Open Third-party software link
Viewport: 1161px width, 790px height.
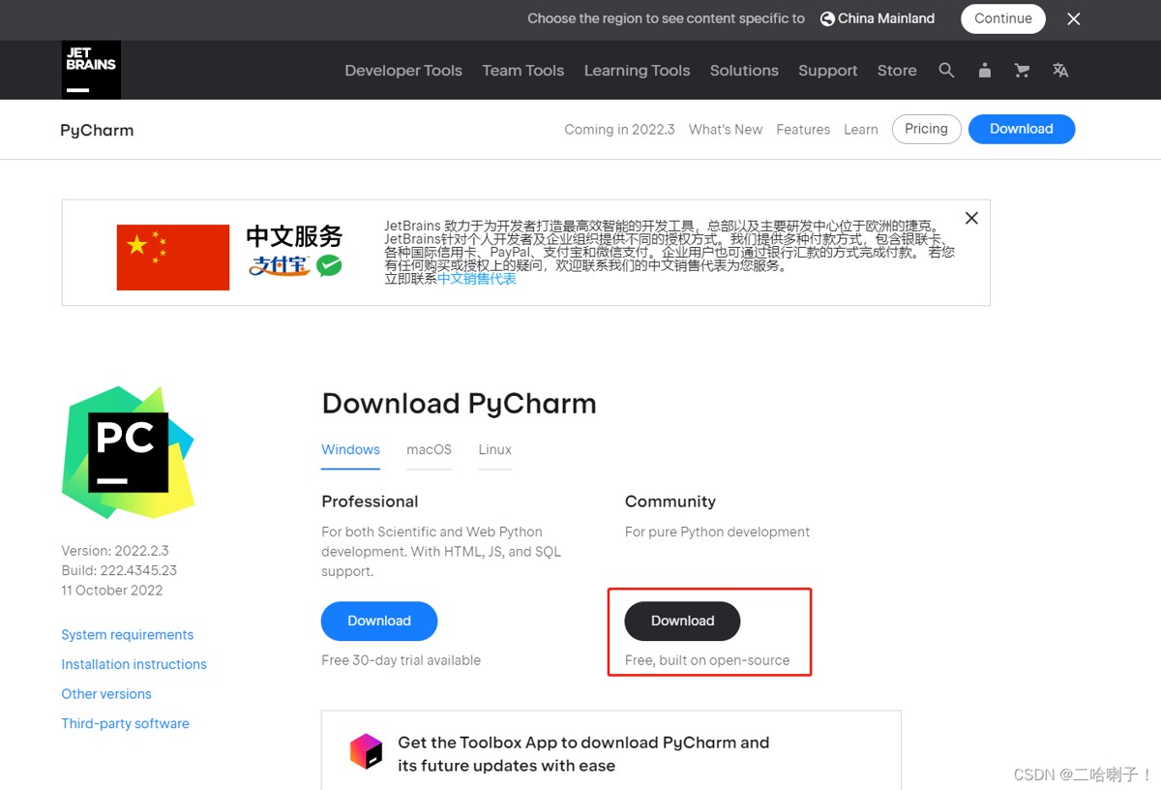[126, 723]
